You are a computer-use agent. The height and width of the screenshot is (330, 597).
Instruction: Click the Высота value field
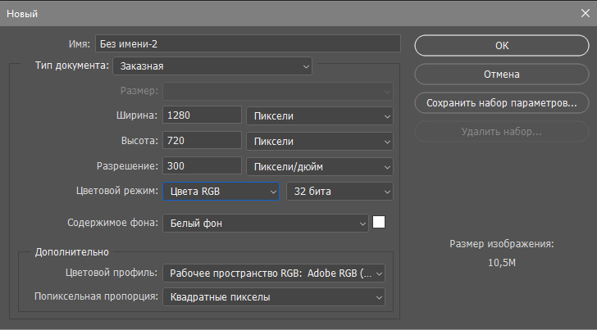pos(203,140)
